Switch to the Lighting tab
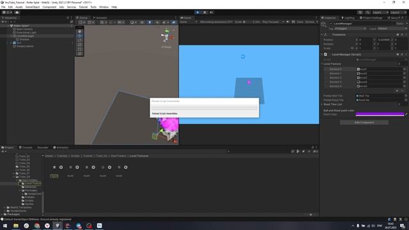Screen dimensions: 409x230 348,18
